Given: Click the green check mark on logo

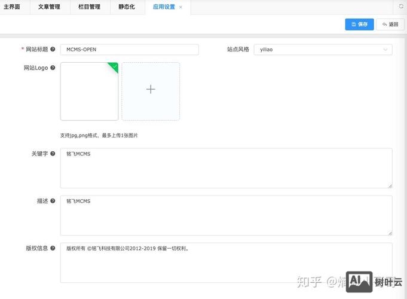Looking at the screenshot, I should [114, 67].
